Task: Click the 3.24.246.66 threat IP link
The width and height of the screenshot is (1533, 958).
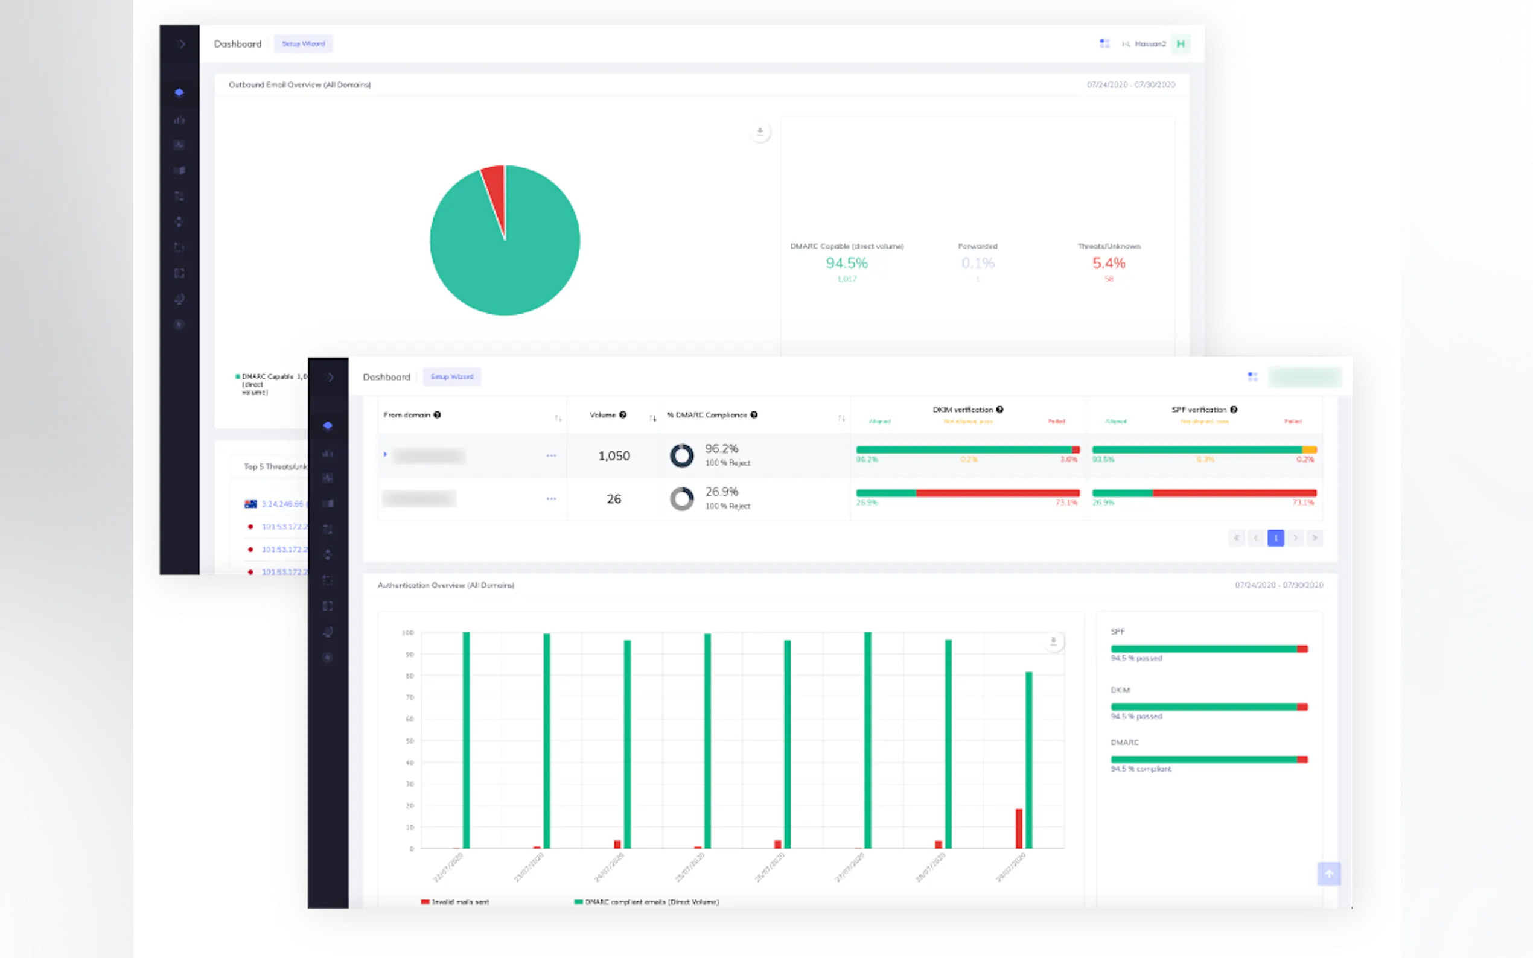Action: point(282,504)
